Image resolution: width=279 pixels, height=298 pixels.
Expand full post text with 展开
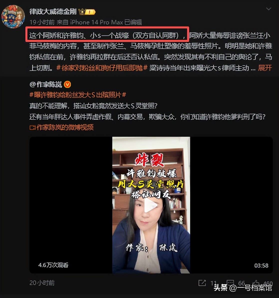tap(265, 68)
